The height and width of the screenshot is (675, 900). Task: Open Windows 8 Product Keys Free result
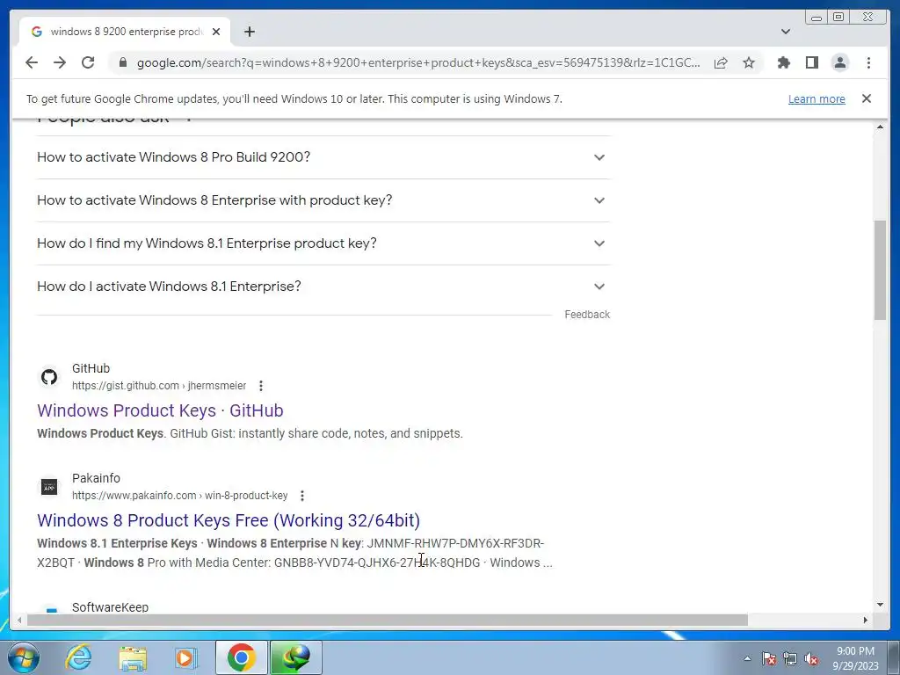pyautogui.click(x=229, y=520)
